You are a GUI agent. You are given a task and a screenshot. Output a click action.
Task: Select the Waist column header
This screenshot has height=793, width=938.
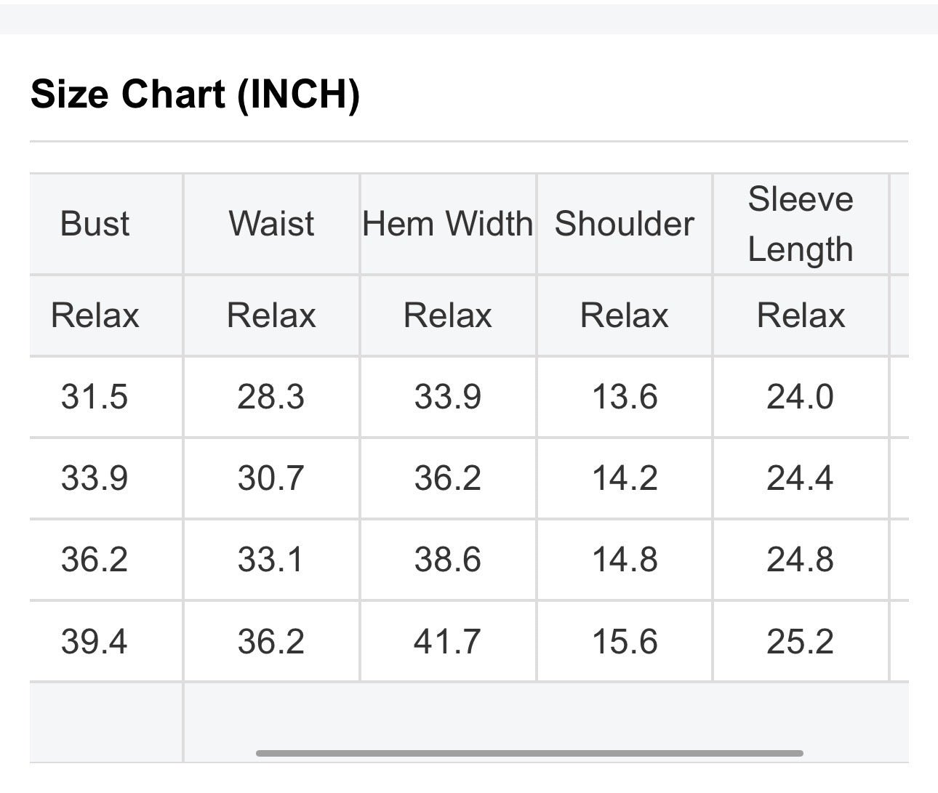[x=271, y=223]
